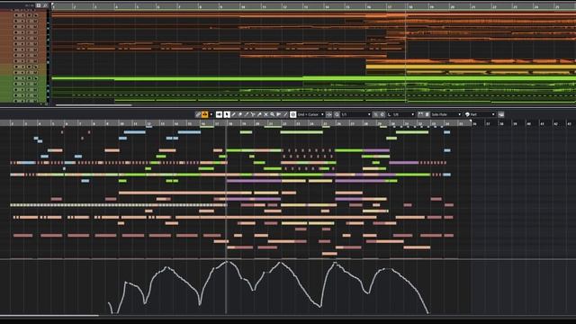Image resolution: width=576 pixels, height=324 pixels.
Task: Toggle the orange highlighted toolbar button
Action: pos(204,114)
